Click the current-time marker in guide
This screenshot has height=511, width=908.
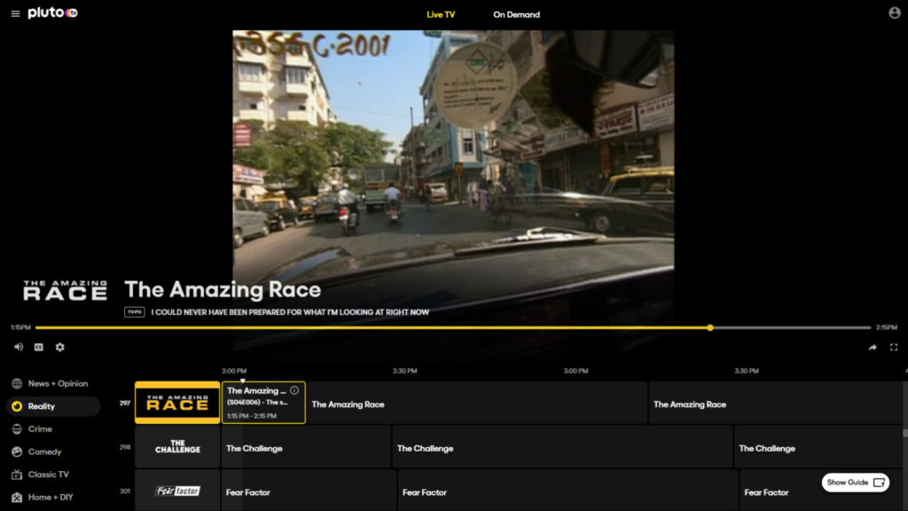tap(243, 381)
